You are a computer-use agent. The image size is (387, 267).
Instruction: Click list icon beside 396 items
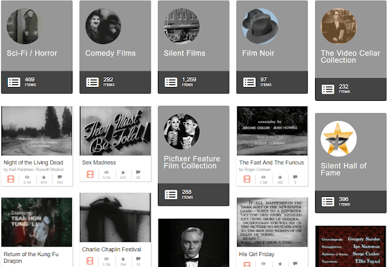328,202
